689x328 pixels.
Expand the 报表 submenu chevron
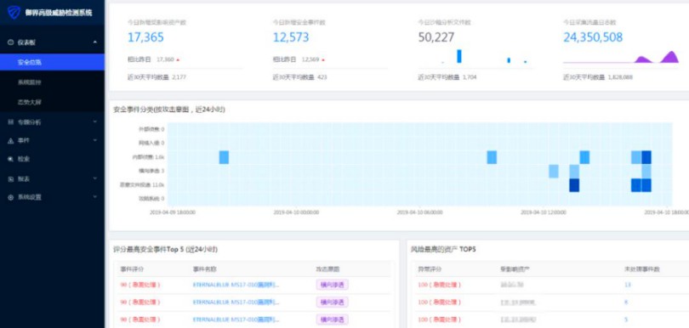(x=95, y=178)
